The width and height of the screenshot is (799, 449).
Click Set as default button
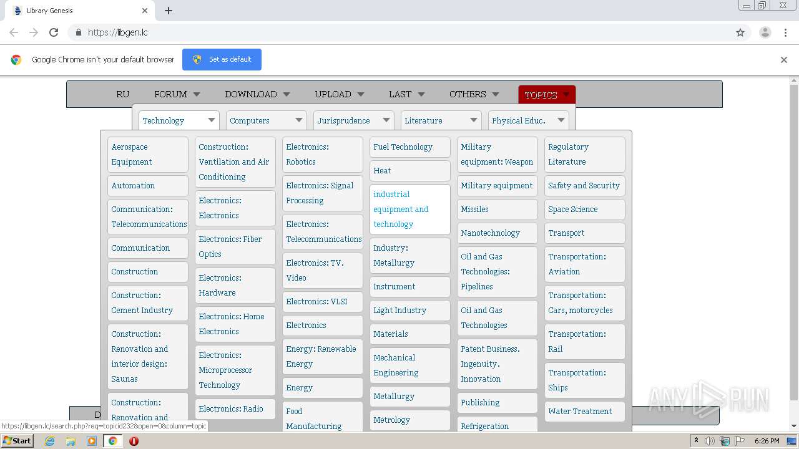222,59
